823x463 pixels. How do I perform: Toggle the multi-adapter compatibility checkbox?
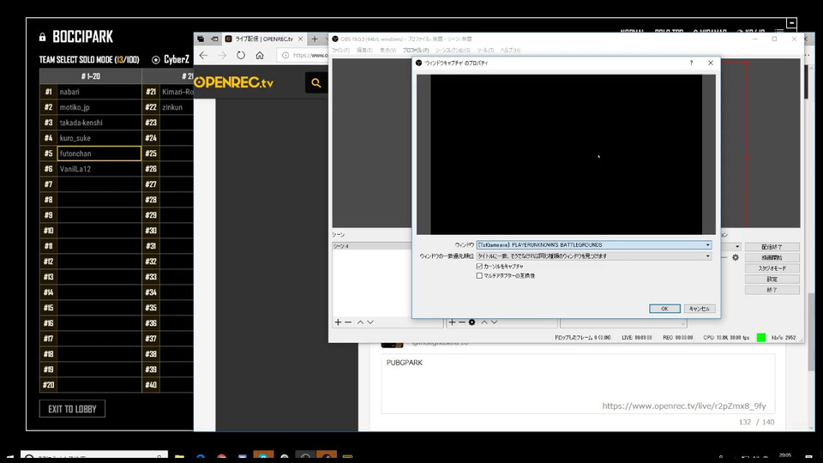(x=479, y=275)
